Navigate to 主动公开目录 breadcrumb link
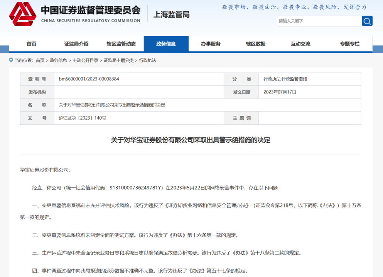This screenshot has height=277, width=383. (86, 60)
